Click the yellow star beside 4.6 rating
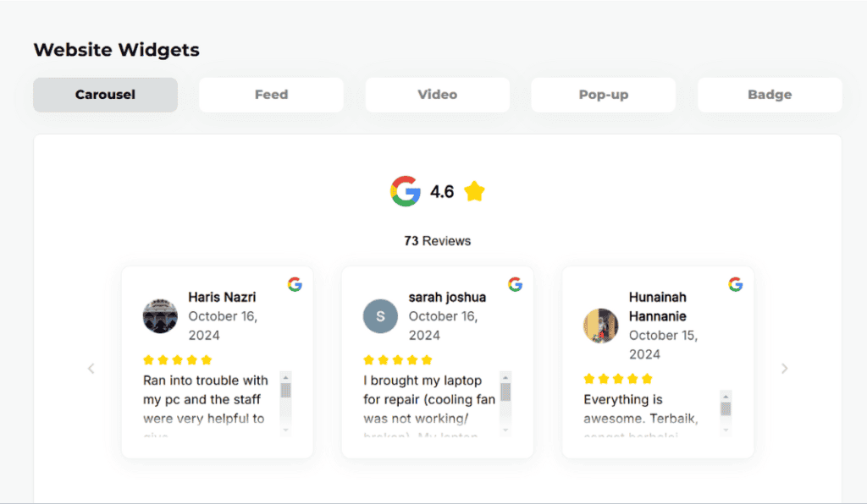Image resolution: width=867 pixels, height=504 pixels. 474,192
